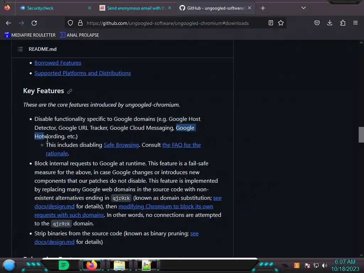364x273 pixels.
Task: Open a new browser tab
Action: (x=263, y=8)
